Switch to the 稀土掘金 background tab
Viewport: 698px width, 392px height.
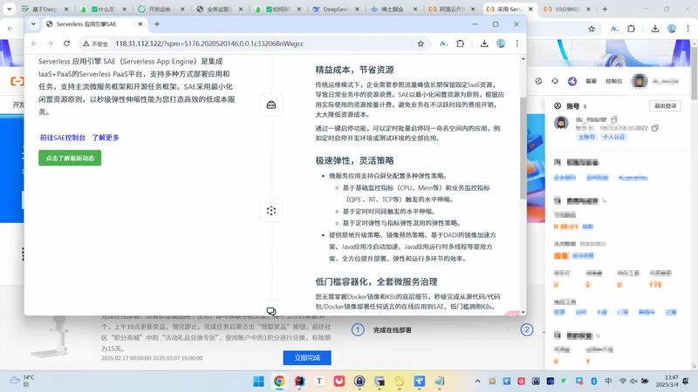tap(392, 9)
